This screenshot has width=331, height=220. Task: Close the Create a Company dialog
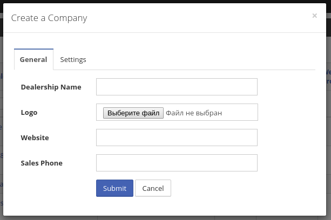coord(314,16)
